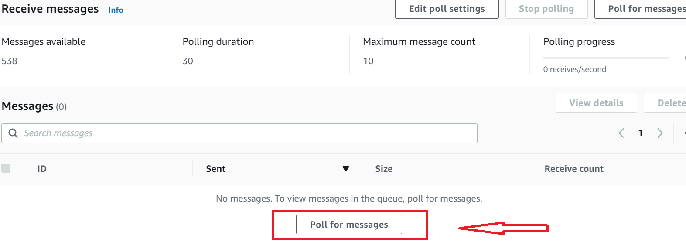Toggle the select-all messages checkbox
Viewport: 686px width, 246px height.
pyautogui.click(x=6, y=168)
